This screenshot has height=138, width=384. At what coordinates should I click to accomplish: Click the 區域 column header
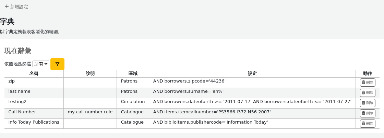(x=133, y=74)
